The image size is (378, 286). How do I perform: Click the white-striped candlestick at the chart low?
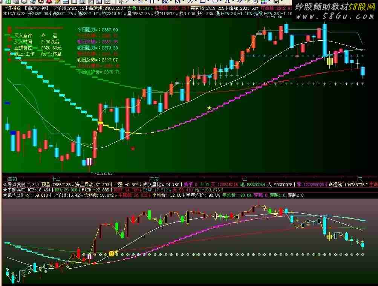pyautogui.click(x=89, y=162)
